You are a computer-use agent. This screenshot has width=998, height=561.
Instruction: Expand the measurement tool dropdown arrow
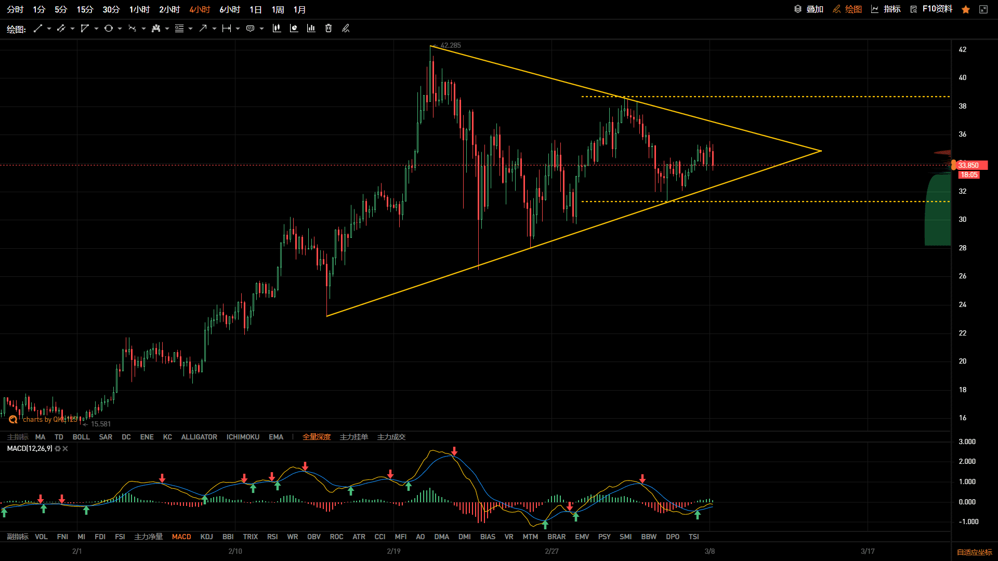coord(238,29)
